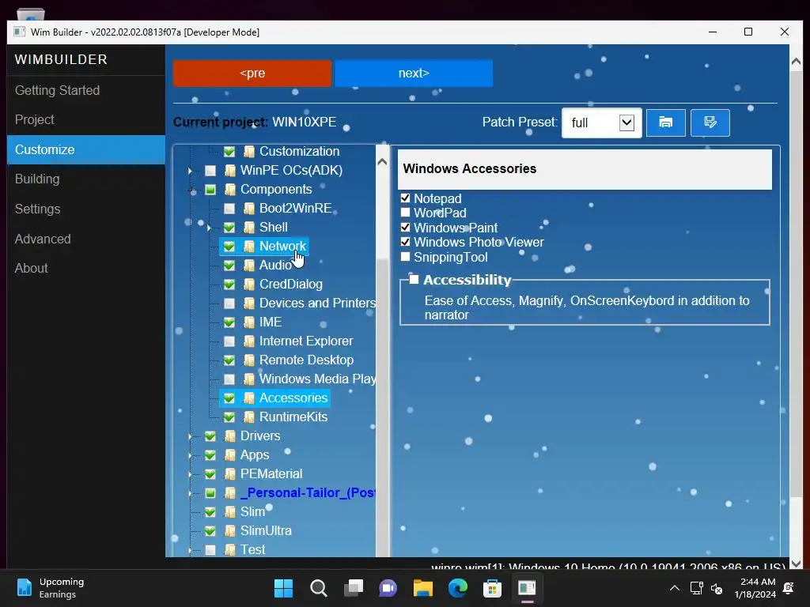Select the _Personal-Tailor_ tree item
This screenshot has height=607, width=810.
point(308,493)
